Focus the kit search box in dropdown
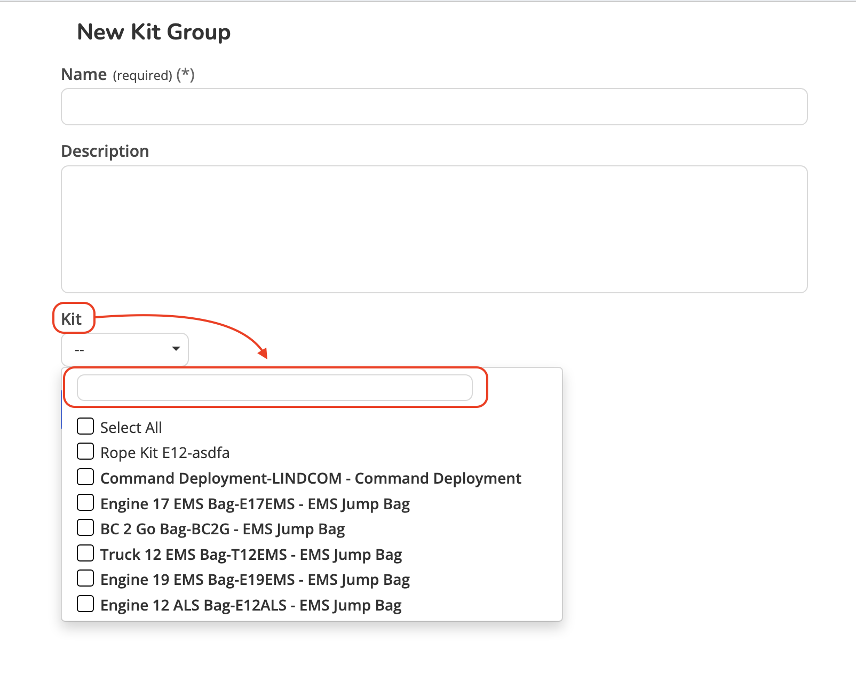Viewport: 856px width, 674px height. [x=274, y=388]
